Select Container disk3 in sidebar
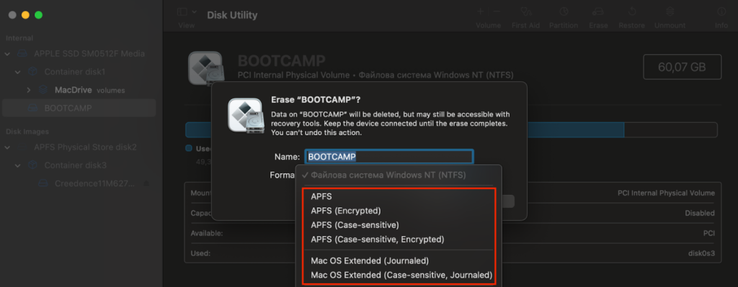Image resolution: width=738 pixels, height=287 pixels. tap(75, 165)
